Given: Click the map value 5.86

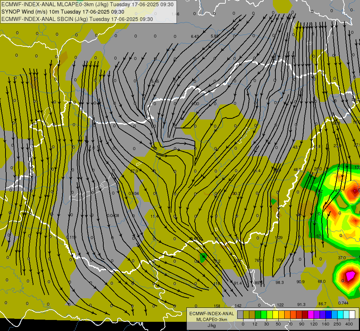Looking at the screenshot, I should pos(215,36).
